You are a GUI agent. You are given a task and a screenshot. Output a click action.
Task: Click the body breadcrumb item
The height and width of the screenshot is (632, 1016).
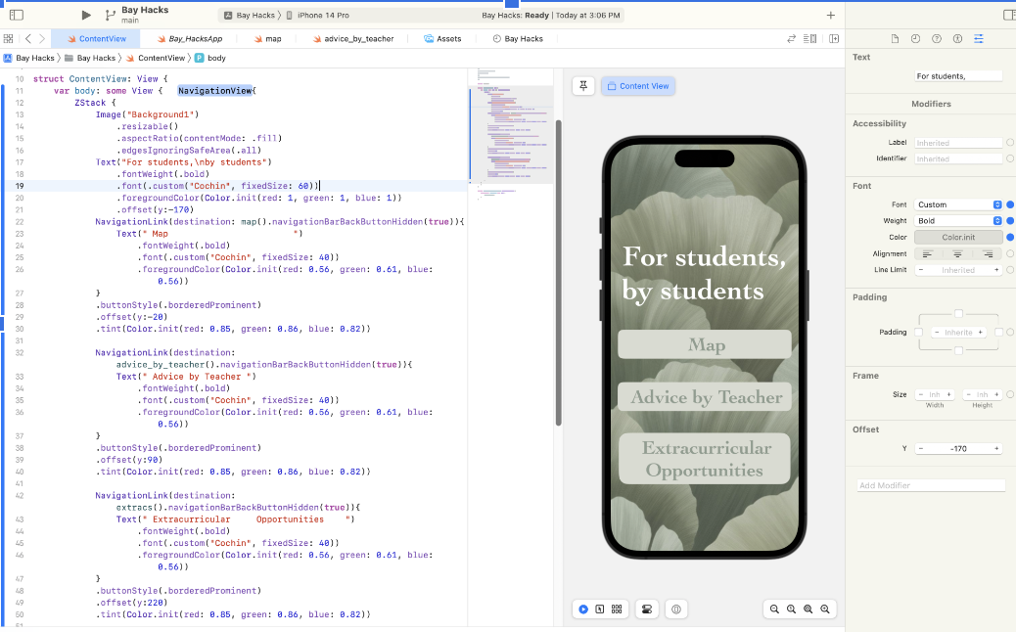click(211, 58)
